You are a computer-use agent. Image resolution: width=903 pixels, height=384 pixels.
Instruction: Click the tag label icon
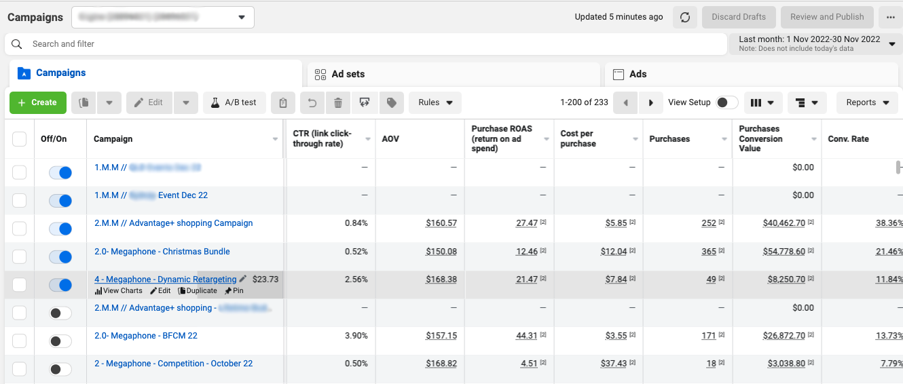392,102
